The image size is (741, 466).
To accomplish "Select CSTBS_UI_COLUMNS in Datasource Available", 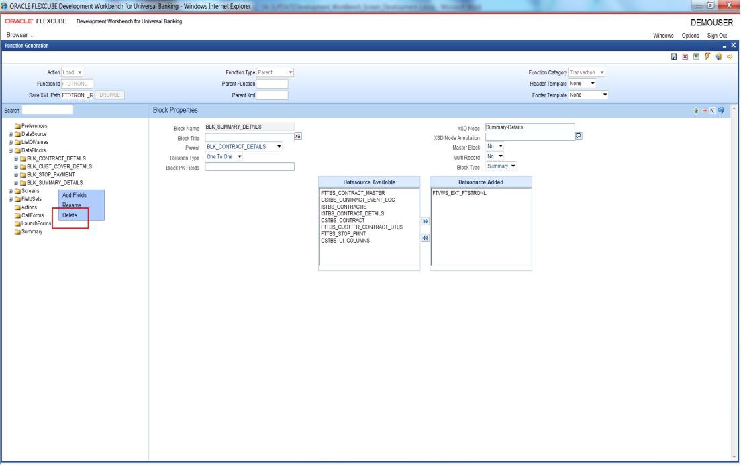I will [345, 241].
